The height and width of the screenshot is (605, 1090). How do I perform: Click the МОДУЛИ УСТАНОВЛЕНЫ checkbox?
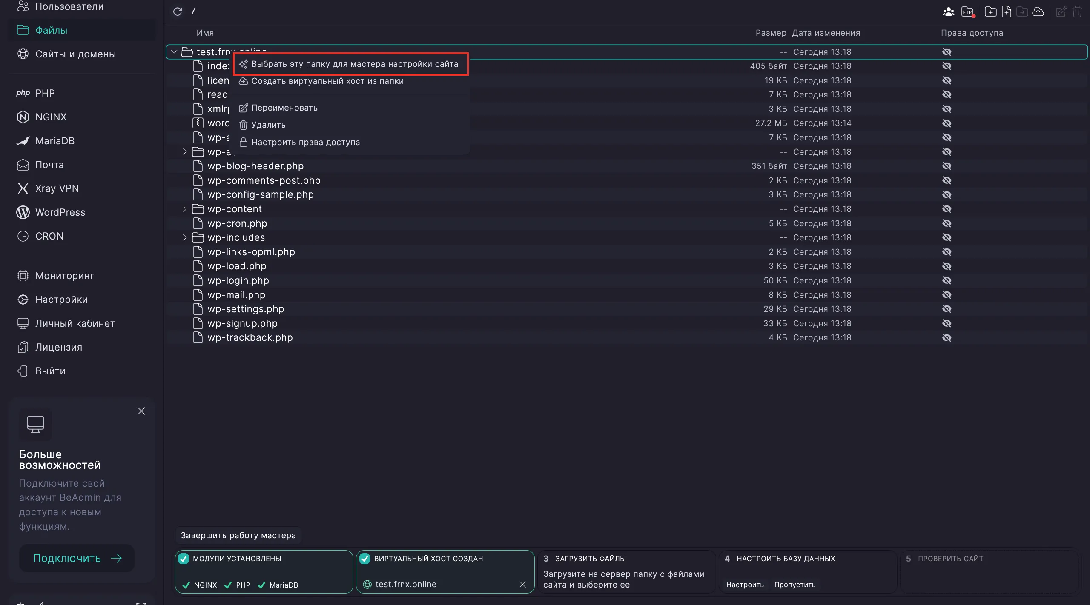point(184,559)
